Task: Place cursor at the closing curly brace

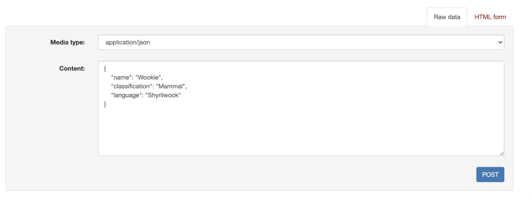Action: 105,104
